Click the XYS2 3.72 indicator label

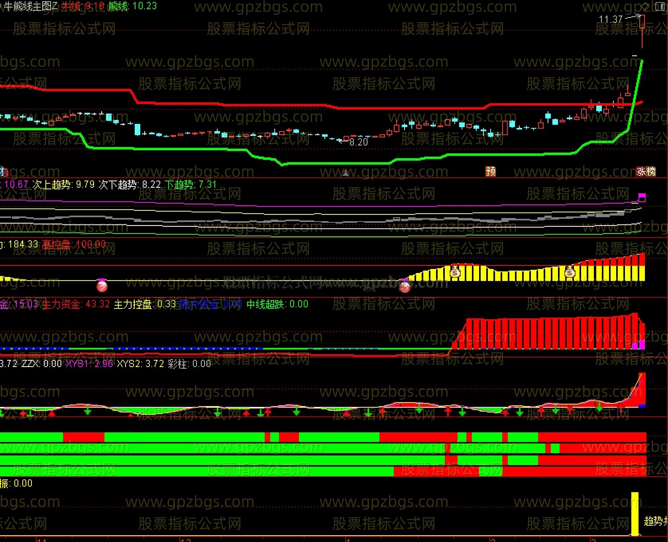click(140, 363)
